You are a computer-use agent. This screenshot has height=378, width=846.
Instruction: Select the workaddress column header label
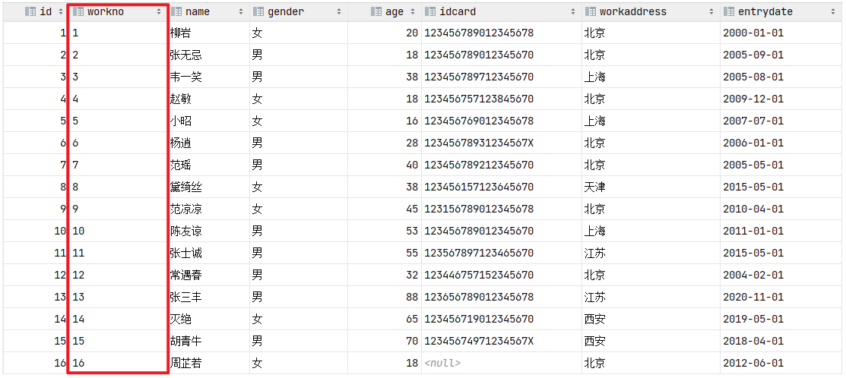[633, 11]
